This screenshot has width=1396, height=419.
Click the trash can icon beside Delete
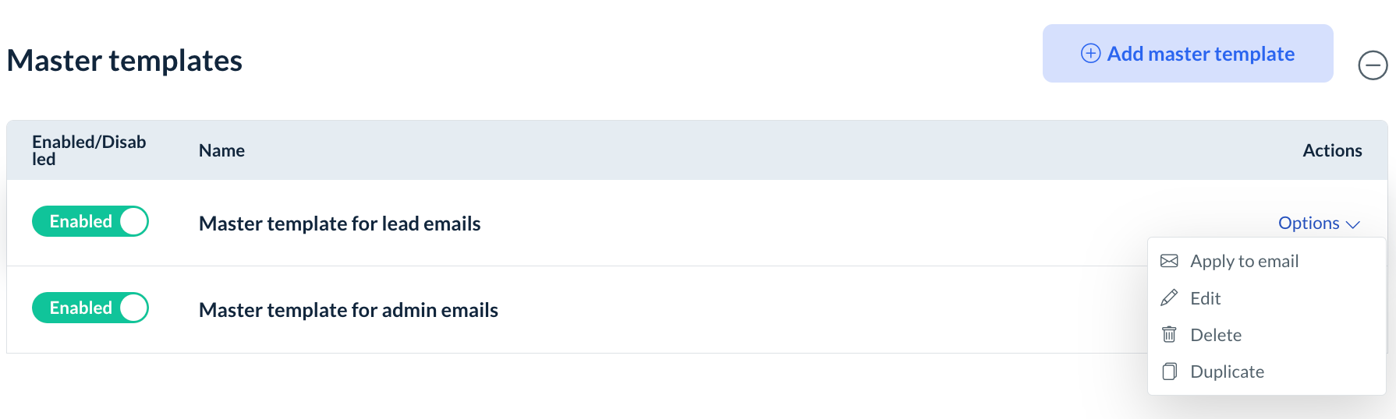tap(1169, 335)
